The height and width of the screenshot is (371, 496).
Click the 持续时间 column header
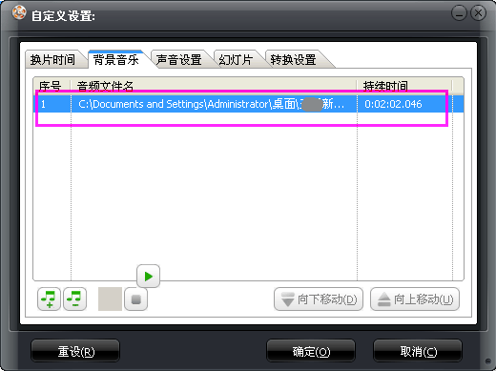tap(404, 86)
